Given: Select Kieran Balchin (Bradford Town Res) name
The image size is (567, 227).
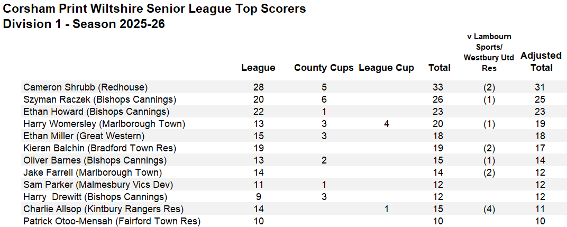Looking at the screenshot, I should coord(100,149).
